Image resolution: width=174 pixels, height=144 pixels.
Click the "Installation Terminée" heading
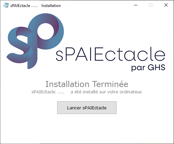87,84
